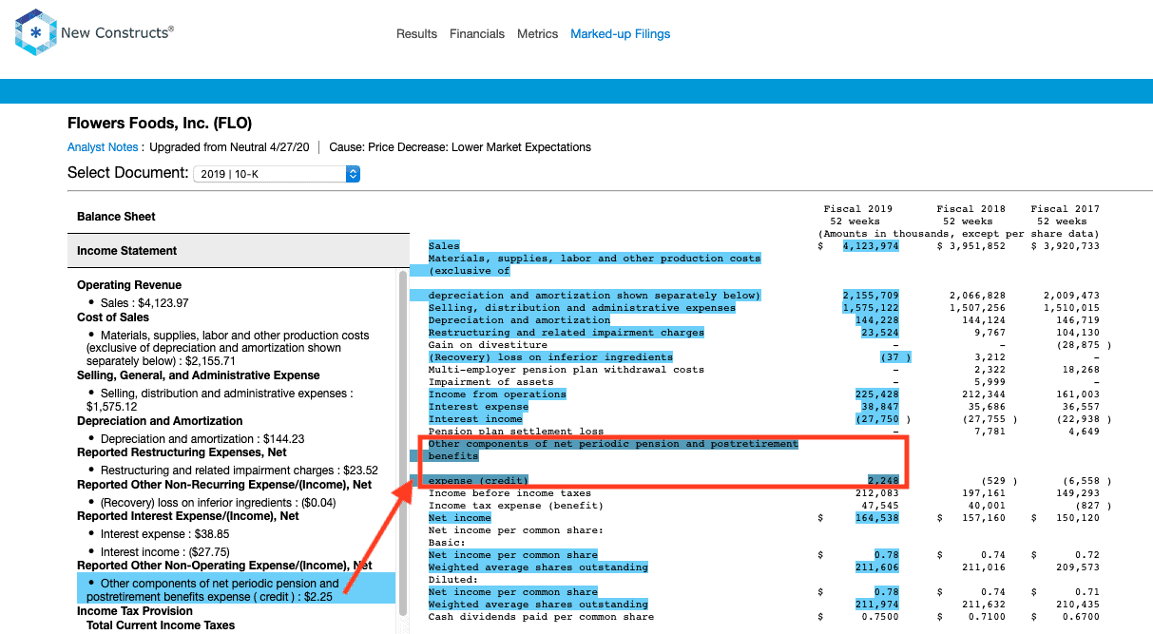
Task: Click the New Constructs logo icon
Action: pyautogui.click(x=35, y=33)
